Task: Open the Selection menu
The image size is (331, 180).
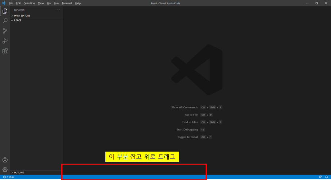Action: pyautogui.click(x=29, y=3)
